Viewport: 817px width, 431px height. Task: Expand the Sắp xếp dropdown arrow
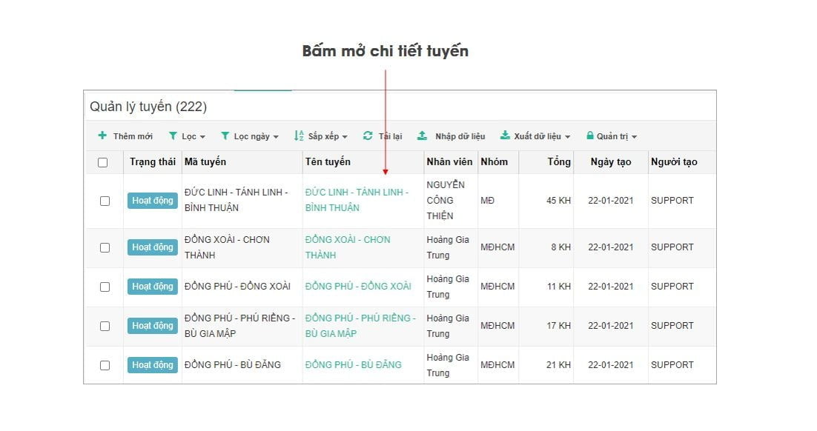coord(345,137)
